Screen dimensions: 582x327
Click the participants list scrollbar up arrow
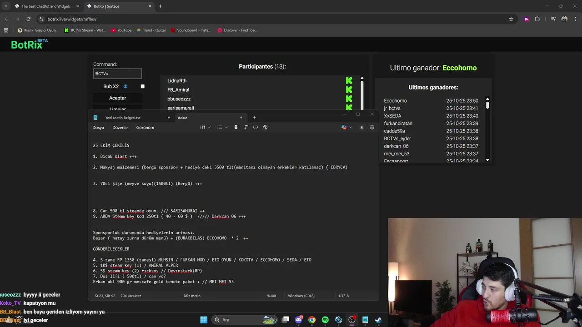(x=362, y=79)
